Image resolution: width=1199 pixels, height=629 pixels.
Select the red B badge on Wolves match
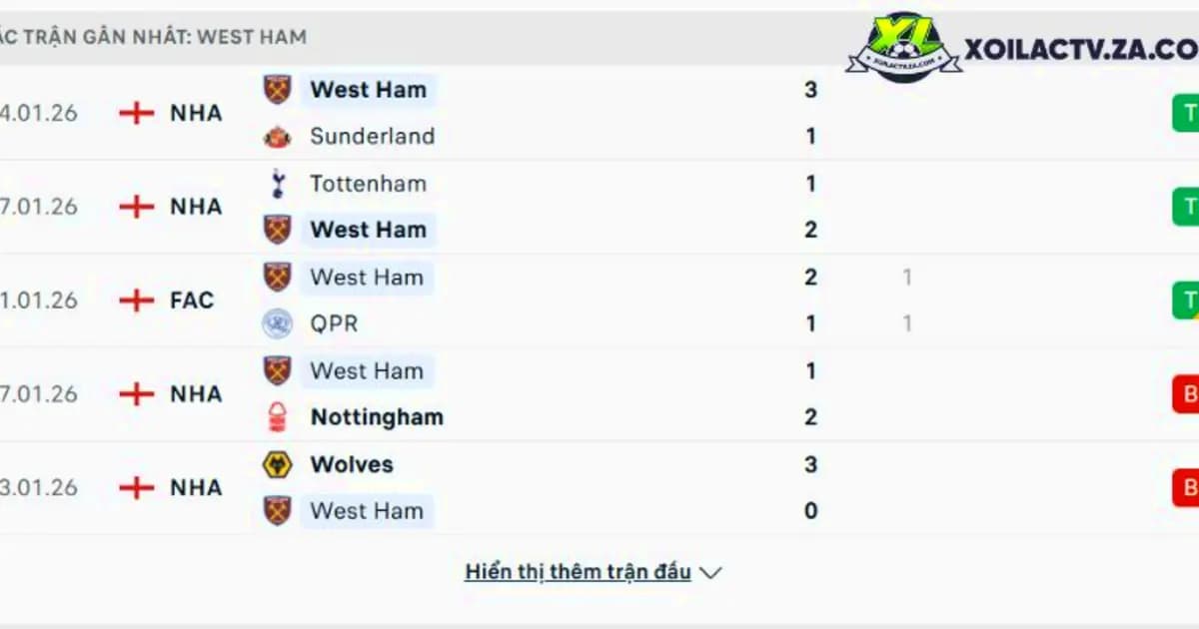tap(1186, 488)
